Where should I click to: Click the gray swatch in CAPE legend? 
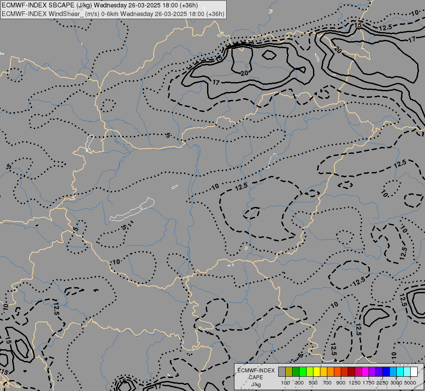(x=282, y=371)
